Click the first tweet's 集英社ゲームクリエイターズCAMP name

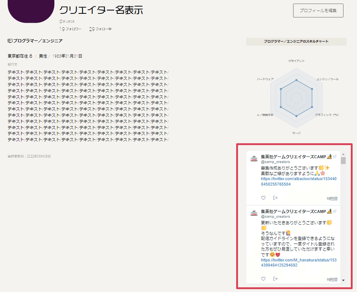[x=294, y=156]
